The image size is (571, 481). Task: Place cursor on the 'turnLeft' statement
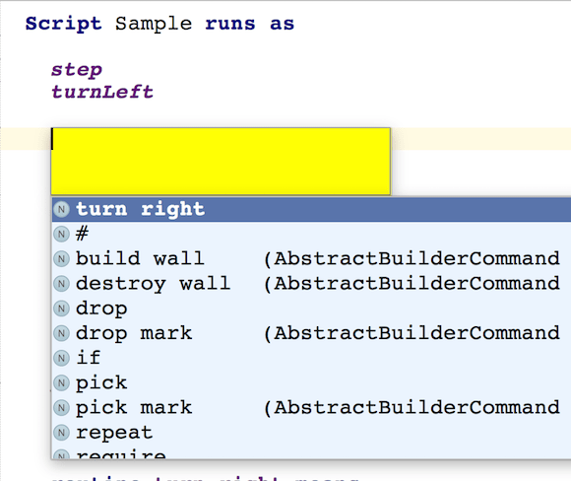click(x=102, y=92)
